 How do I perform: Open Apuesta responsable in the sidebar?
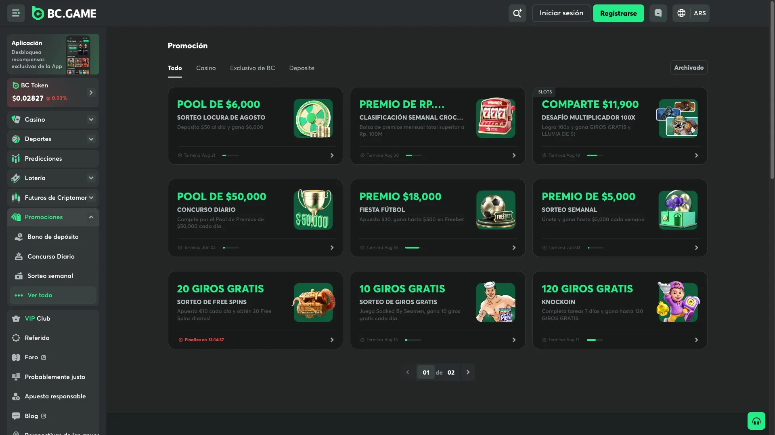pos(53,396)
